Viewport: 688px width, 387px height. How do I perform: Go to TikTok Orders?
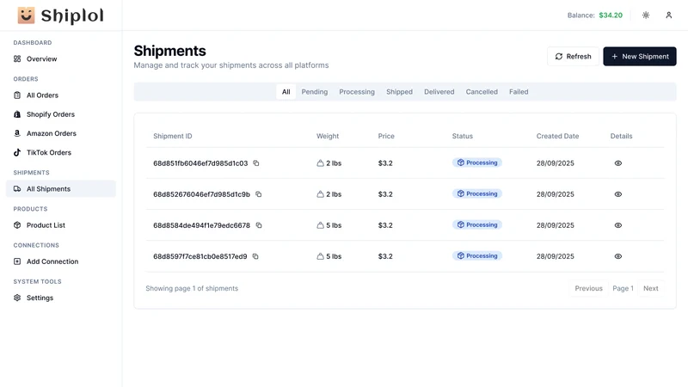(x=61, y=152)
